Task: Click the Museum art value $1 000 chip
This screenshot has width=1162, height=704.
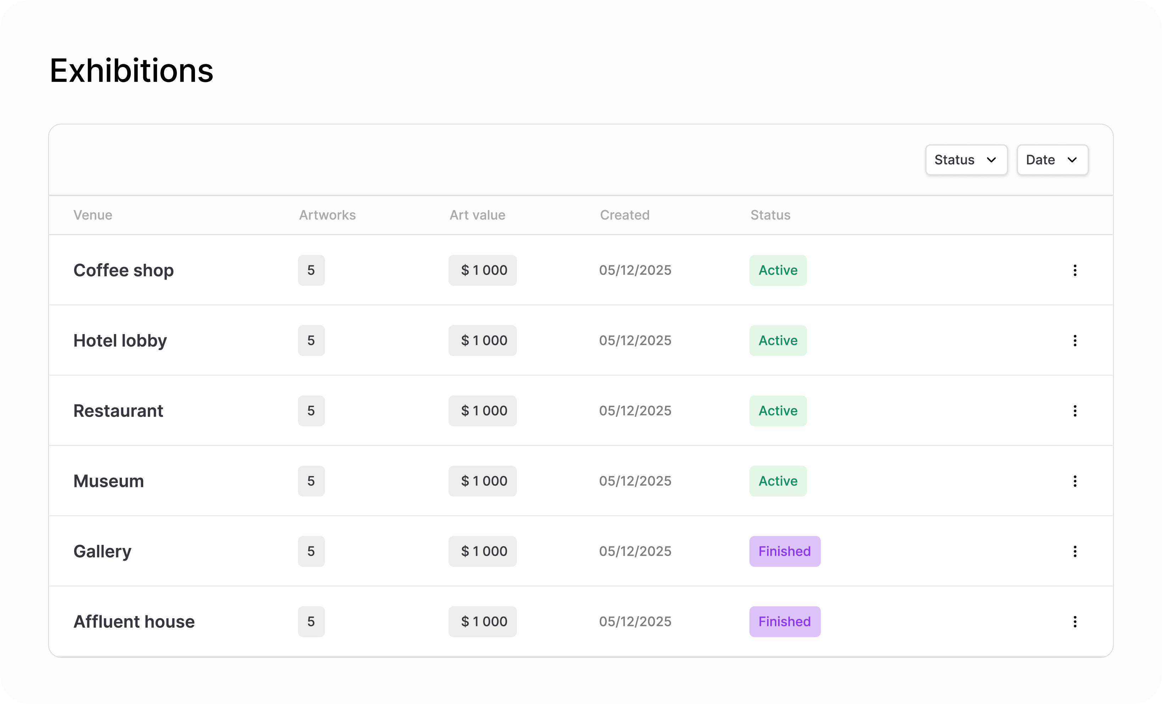Action: (482, 481)
